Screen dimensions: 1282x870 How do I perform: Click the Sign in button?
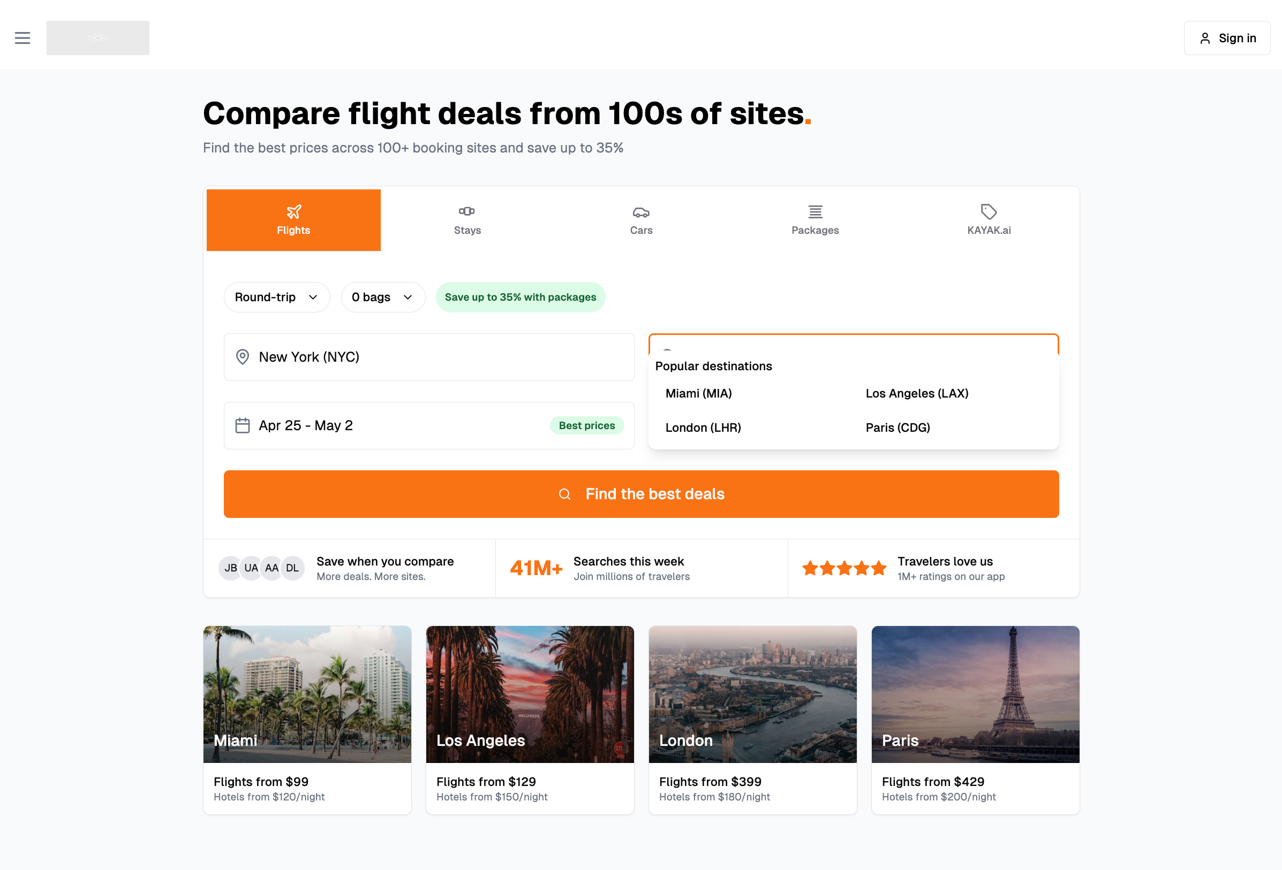click(1227, 38)
